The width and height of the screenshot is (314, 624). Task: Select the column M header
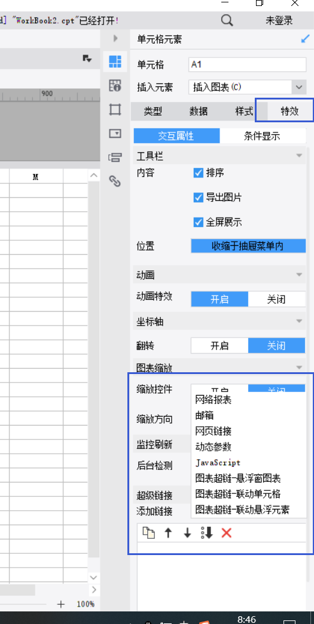36,177
